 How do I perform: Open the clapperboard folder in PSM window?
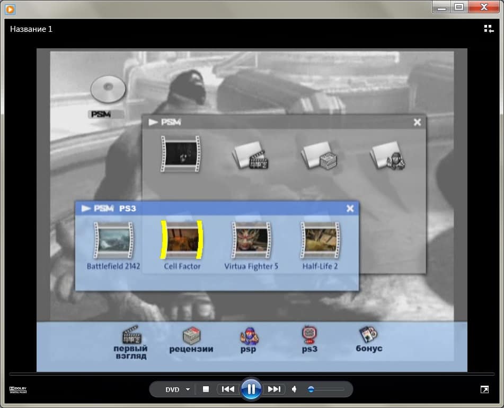pyautogui.click(x=250, y=155)
